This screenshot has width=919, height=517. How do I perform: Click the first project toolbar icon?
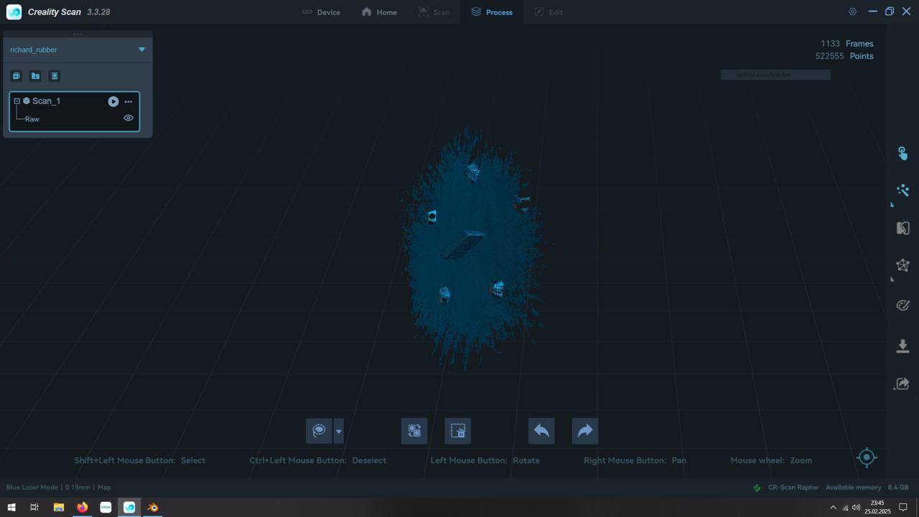[17, 76]
